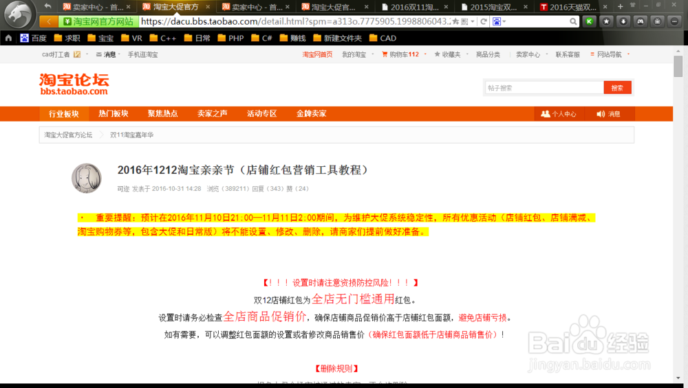The width and height of the screenshot is (688, 388).
Task: Open 个人中心 in orange nav
Action: click(559, 114)
